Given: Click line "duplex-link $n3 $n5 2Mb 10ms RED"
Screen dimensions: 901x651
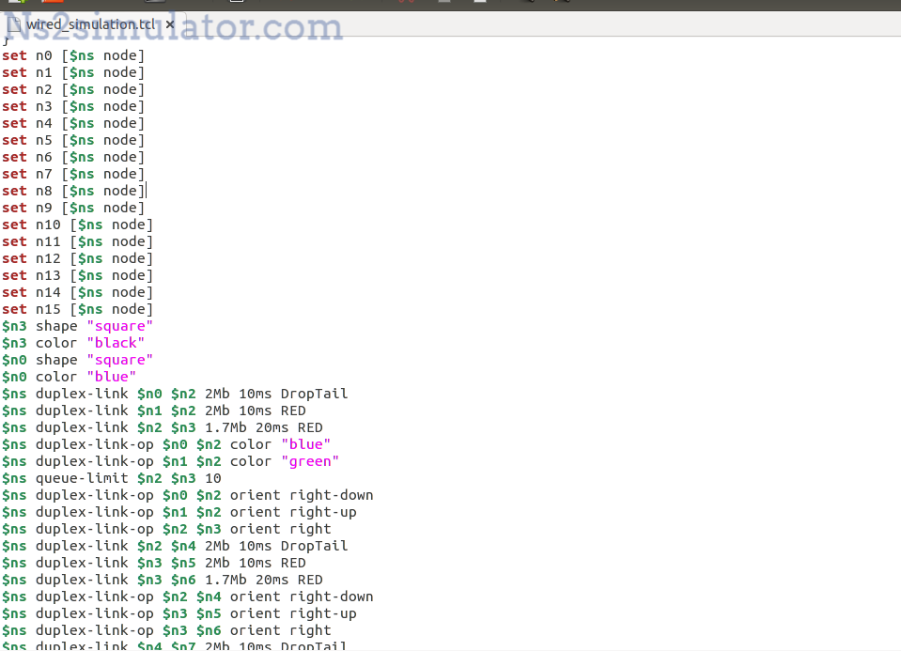Looking at the screenshot, I should [x=154, y=563].
